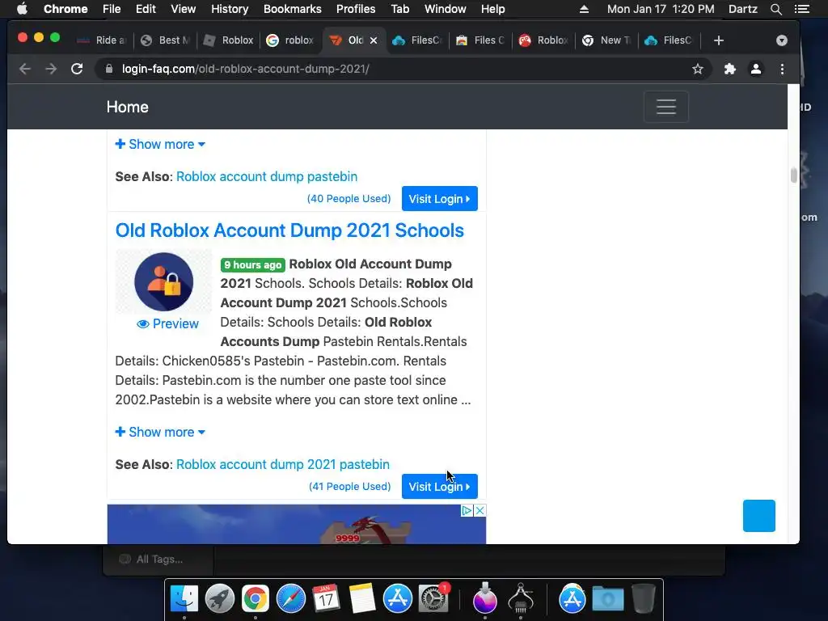Open Safari compass icon in dock

click(291, 599)
